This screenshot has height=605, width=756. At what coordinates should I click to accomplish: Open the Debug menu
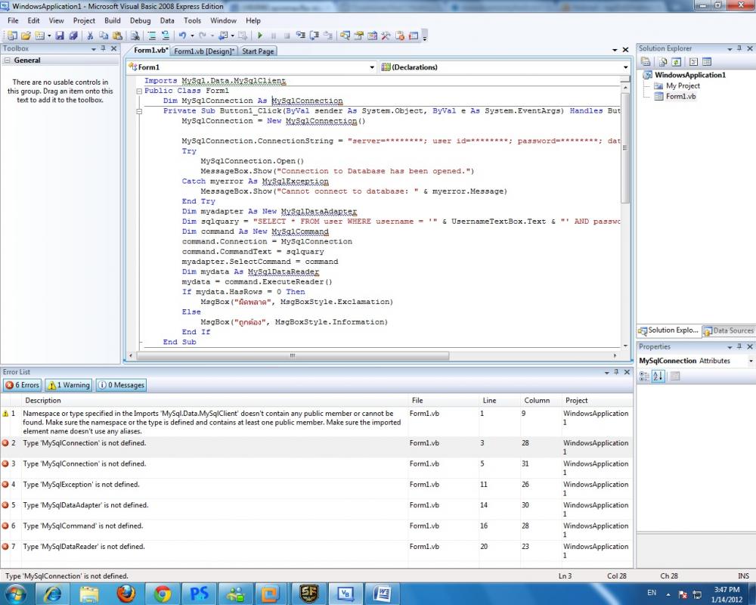pos(141,20)
